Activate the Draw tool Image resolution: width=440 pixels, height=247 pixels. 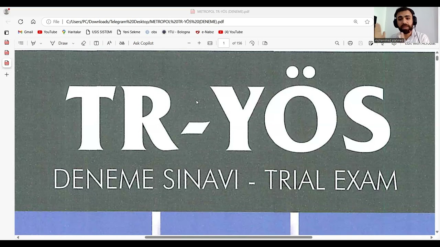coord(59,43)
